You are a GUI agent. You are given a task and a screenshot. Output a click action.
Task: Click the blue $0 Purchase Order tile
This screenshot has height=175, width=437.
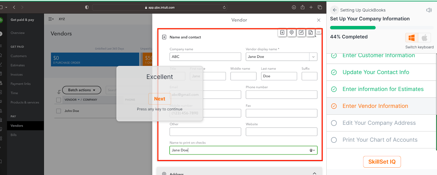95,60
